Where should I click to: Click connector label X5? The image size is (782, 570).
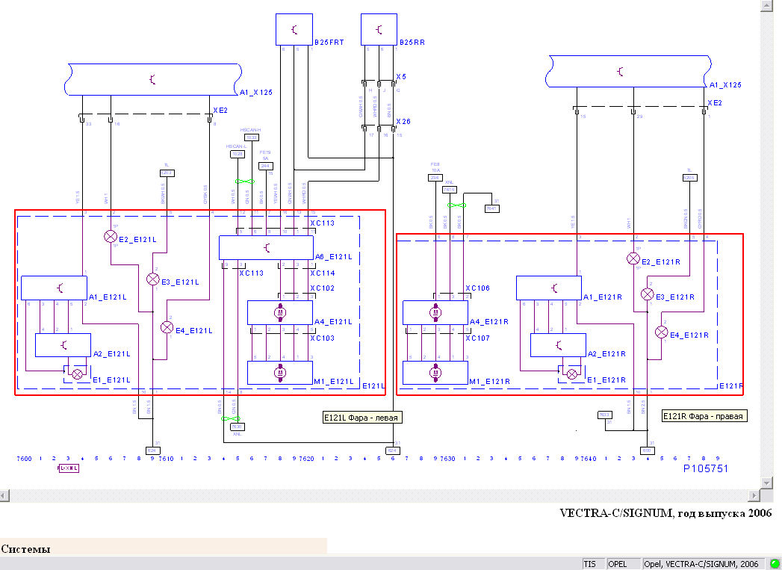401,77
